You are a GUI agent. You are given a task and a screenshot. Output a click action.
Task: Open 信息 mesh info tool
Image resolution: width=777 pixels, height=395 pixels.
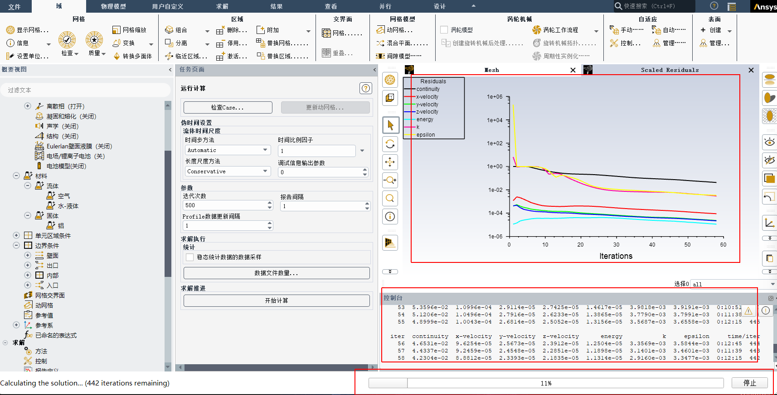coord(10,43)
